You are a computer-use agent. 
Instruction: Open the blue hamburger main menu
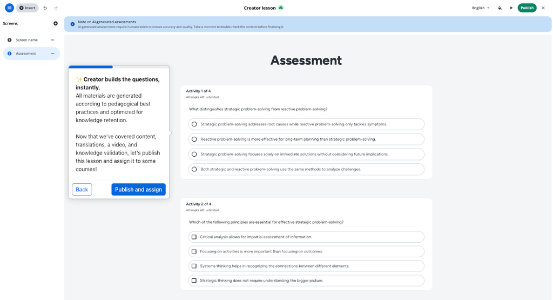[x=9, y=8]
